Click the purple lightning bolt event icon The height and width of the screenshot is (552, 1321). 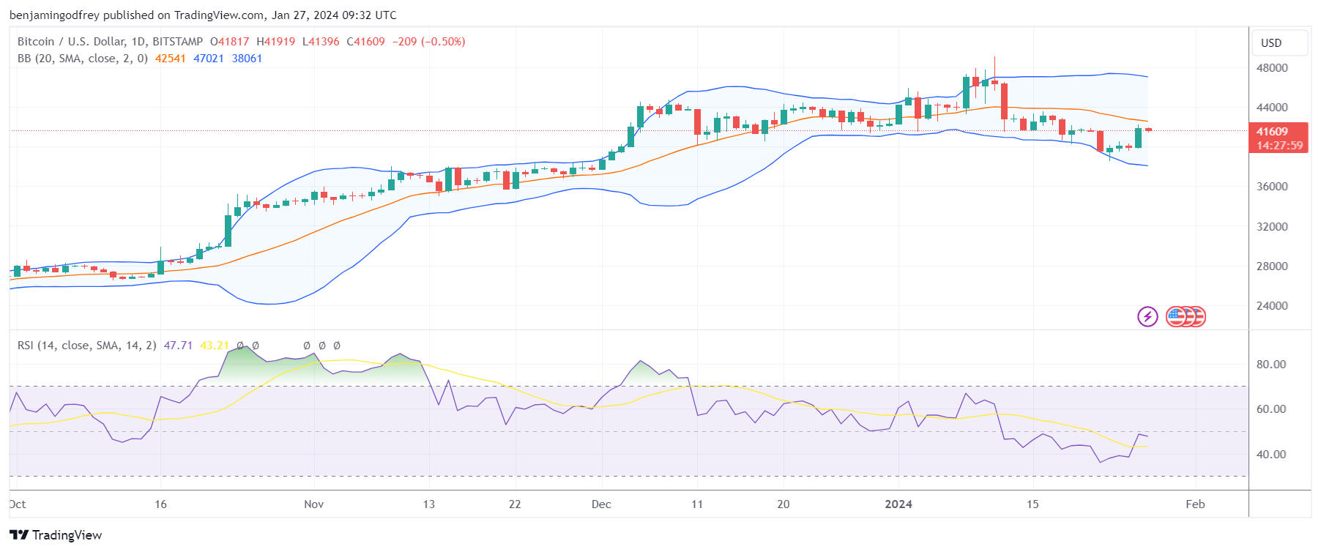[x=1147, y=316]
